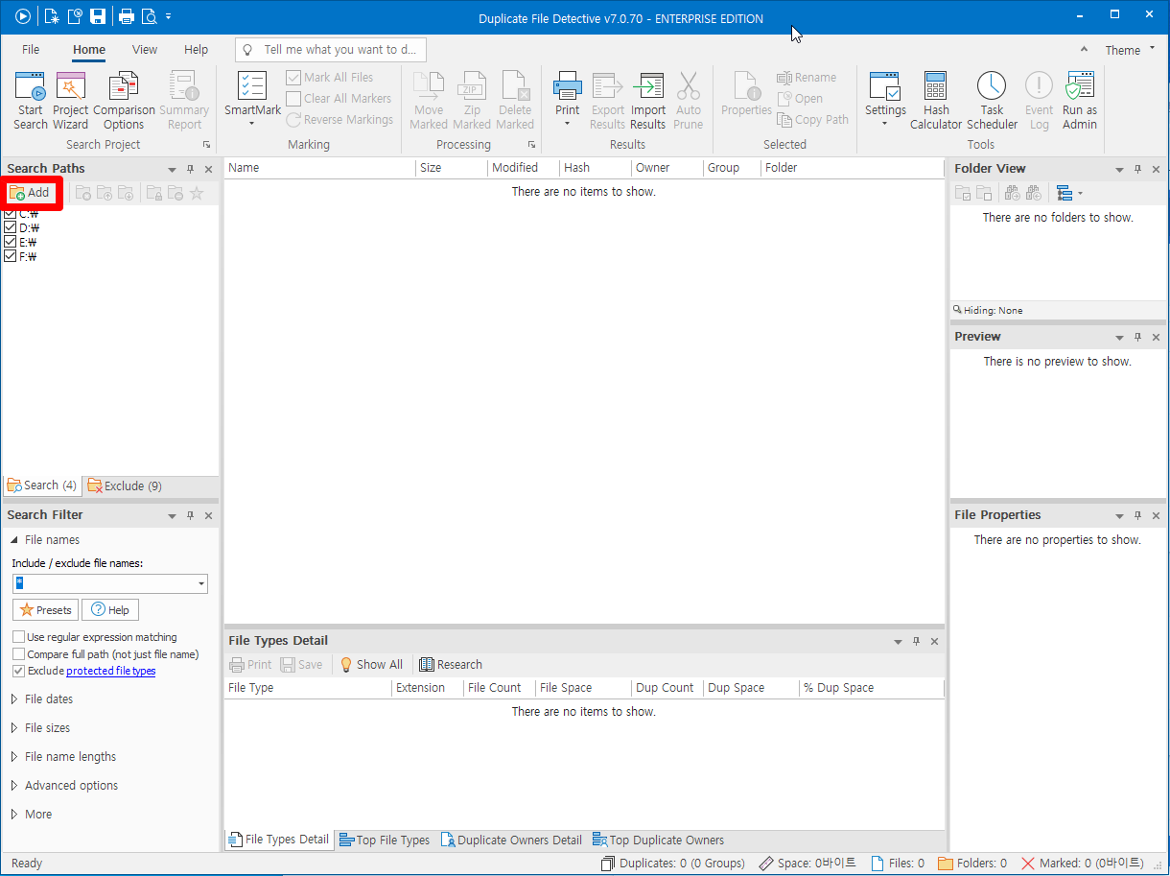Switch to the View ribbon tab

pyautogui.click(x=145, y=50)
